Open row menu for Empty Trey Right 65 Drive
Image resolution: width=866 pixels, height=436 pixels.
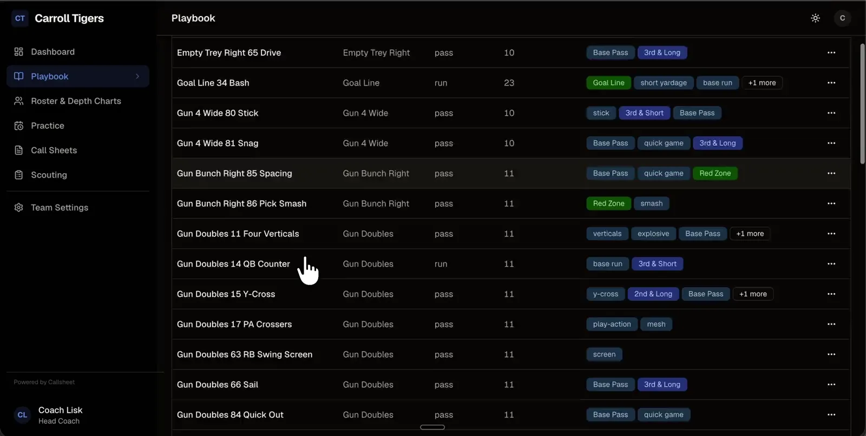[x=831, y=52]
